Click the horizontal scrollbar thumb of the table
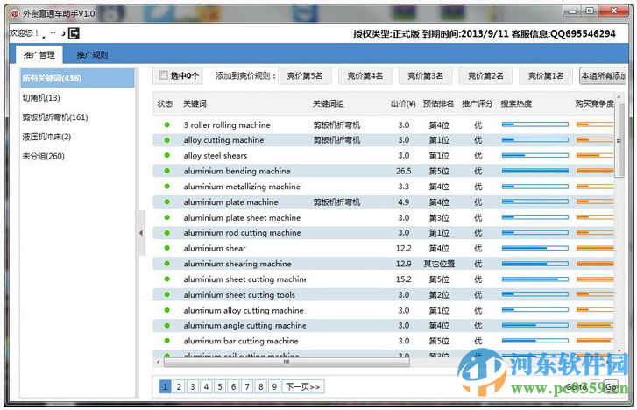This screenshot has height=410, width=637. (x=287, y=362)
